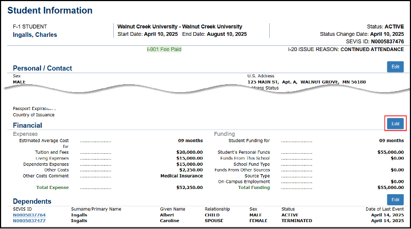Click the MALE value under Sex in Personal / Contact

tap(19, 82)
